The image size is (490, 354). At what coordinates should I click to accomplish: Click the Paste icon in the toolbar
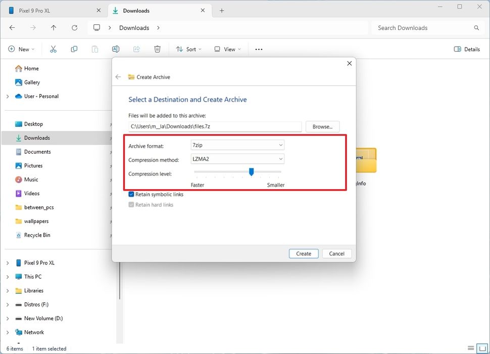click(95, 49)
